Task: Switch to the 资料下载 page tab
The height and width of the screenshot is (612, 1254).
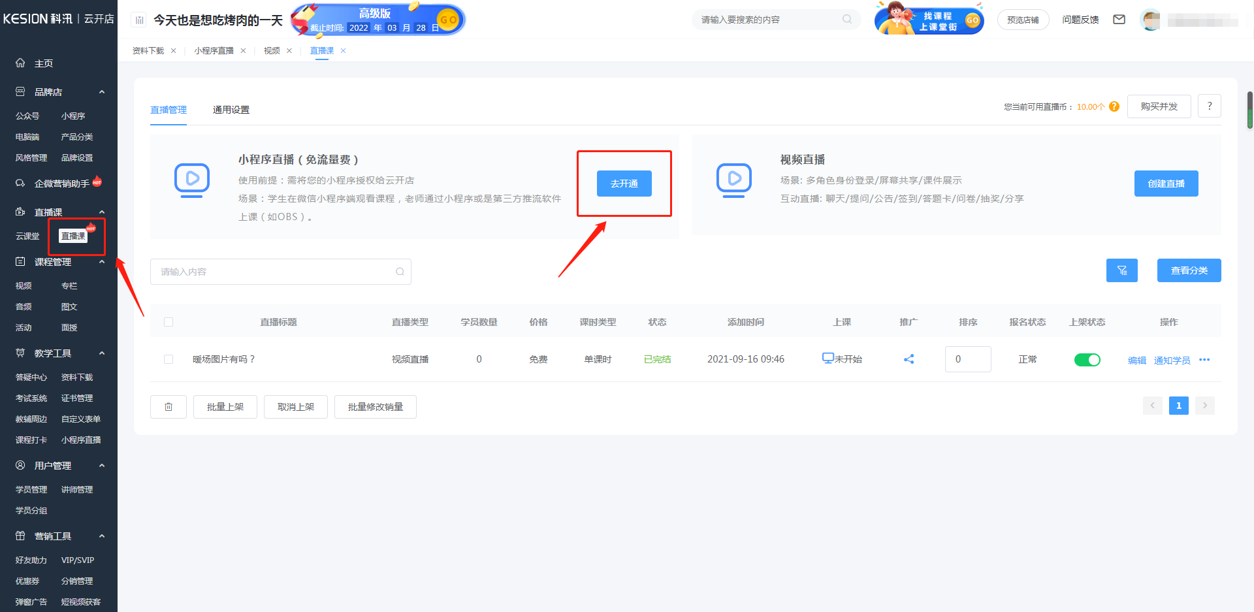Action: click(148, 50)
